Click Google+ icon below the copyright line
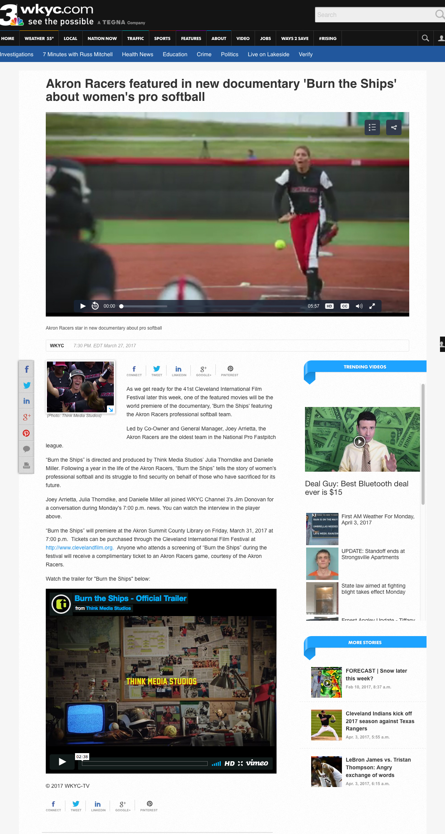This screenshot has width=445, height=834. coord(123,806)
